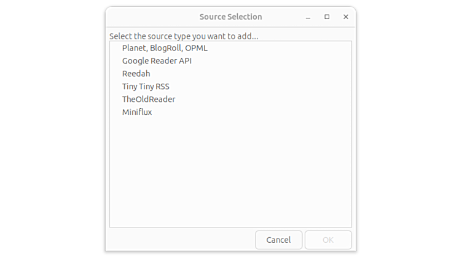Click the Source Selection title bar

(x=230, y=17)
